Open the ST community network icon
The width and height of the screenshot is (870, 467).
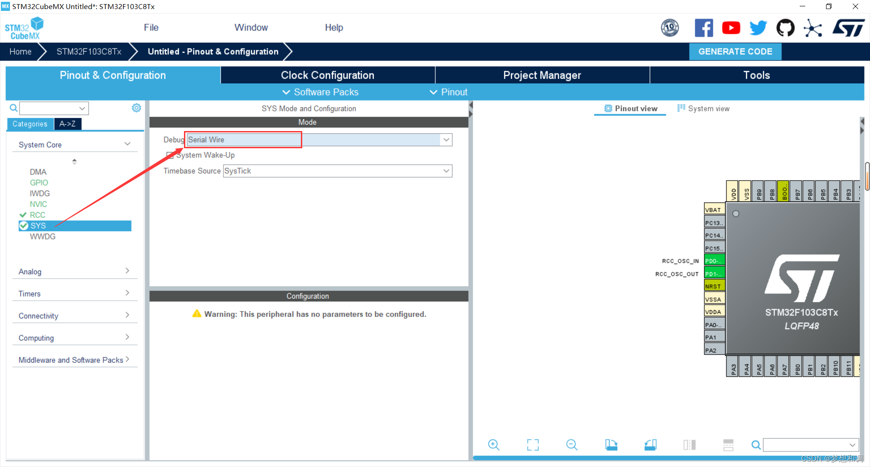click(x=813, y=28)
